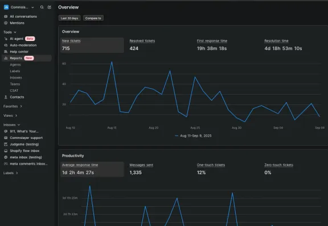The image size is (328, 226).
Task: Open the Teams report
Action: click(15, 84)
